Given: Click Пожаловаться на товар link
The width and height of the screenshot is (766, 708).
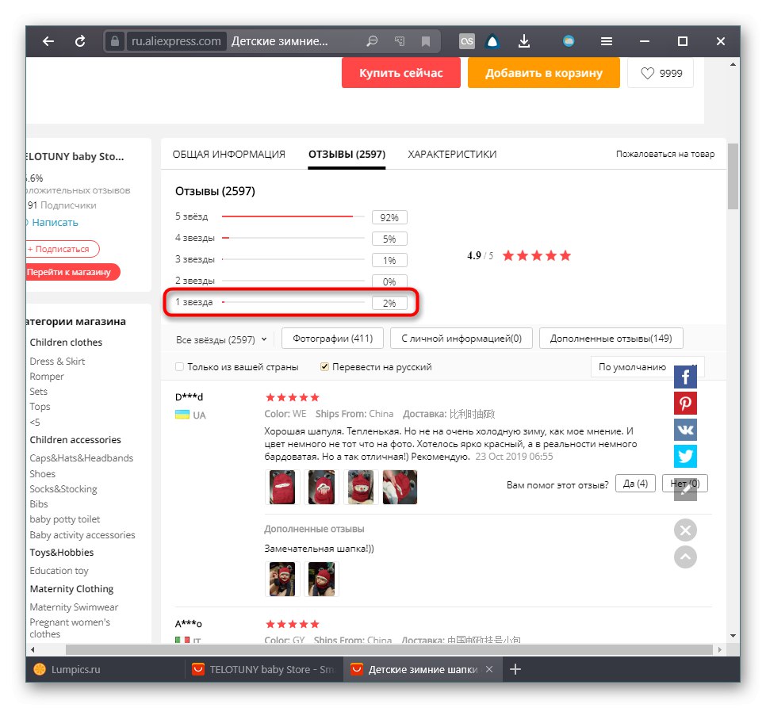Looking at the screenshot, I should click(665, 155).
